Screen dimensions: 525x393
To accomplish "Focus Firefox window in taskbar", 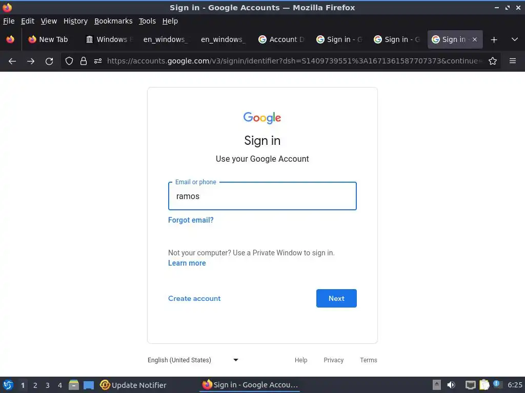I will click(250, 385).
